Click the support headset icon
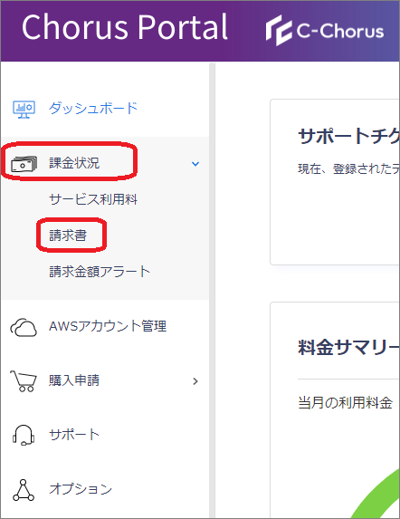Image resolution: width=400 pixels, height=519 pixels. pos(24,435)
